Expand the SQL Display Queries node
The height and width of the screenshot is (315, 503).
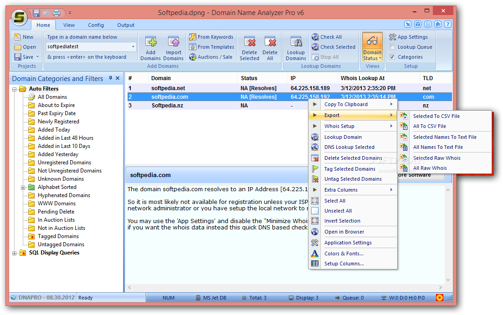coord(15,253)
